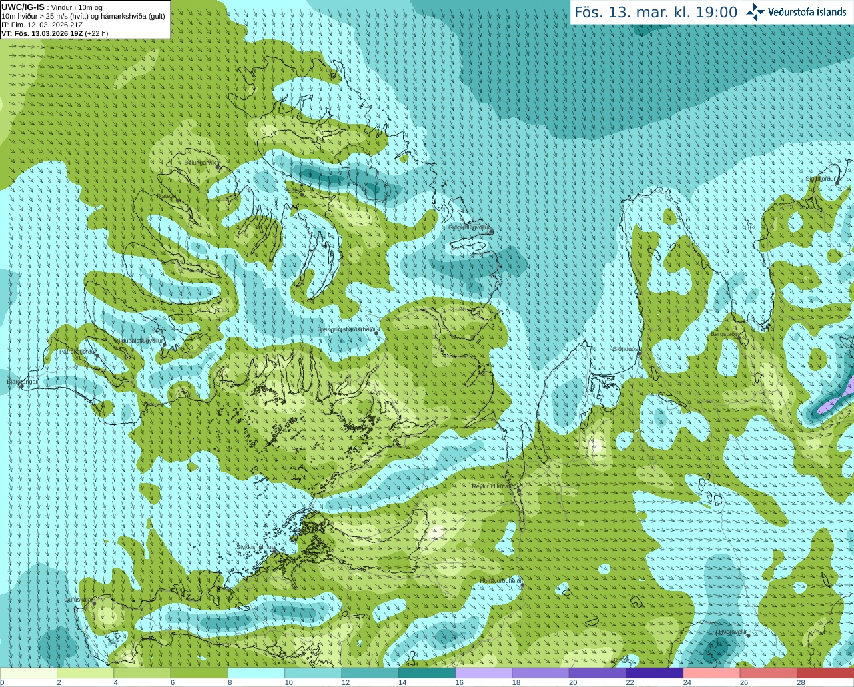854x687 pixels.
Task: Click the 26–28 m/s salmon legend swatch
Action: 769,673
